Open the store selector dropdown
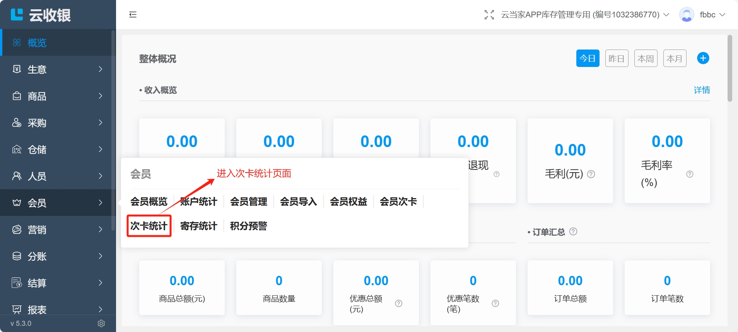This screenshot has height=332, width=738. point(584,15)
